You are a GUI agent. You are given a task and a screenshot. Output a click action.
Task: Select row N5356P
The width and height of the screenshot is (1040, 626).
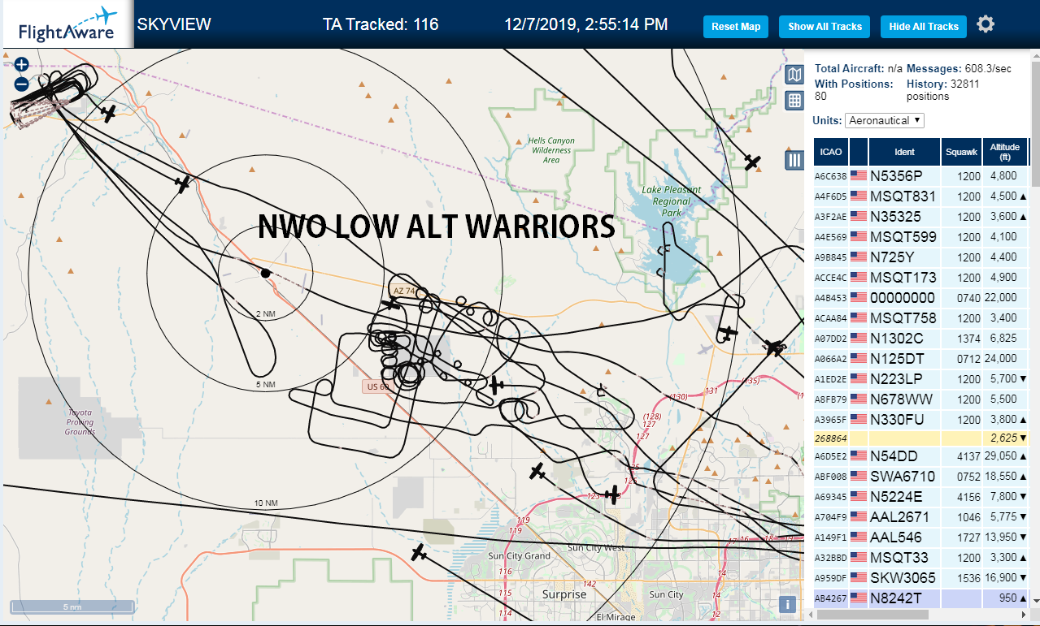922,176
